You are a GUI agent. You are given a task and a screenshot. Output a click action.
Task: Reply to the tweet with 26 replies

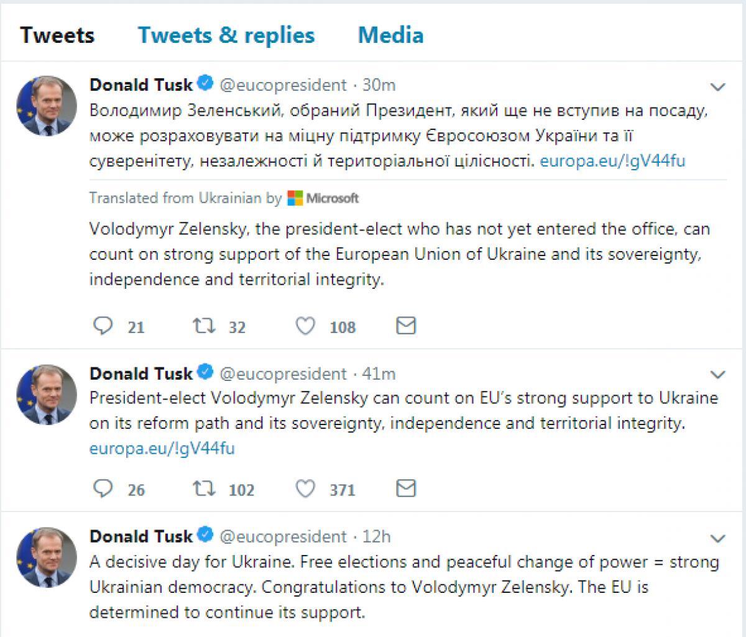tap(102, 489)
